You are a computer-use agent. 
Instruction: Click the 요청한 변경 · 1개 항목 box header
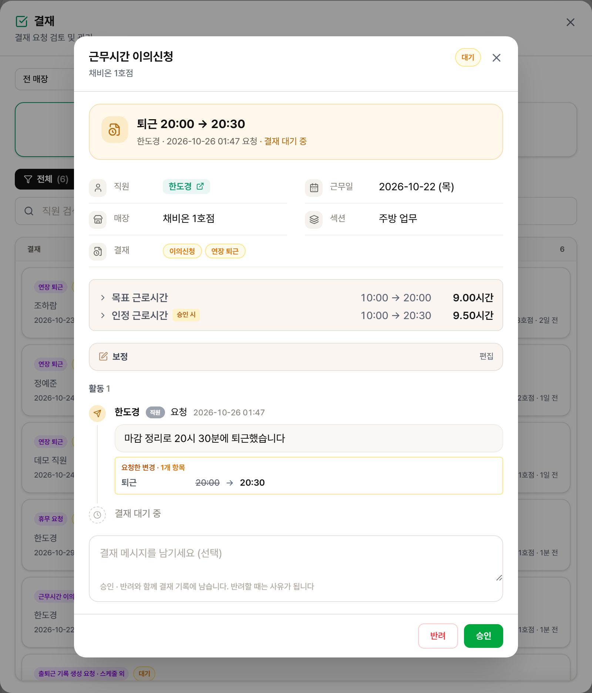tap(153, 468)
